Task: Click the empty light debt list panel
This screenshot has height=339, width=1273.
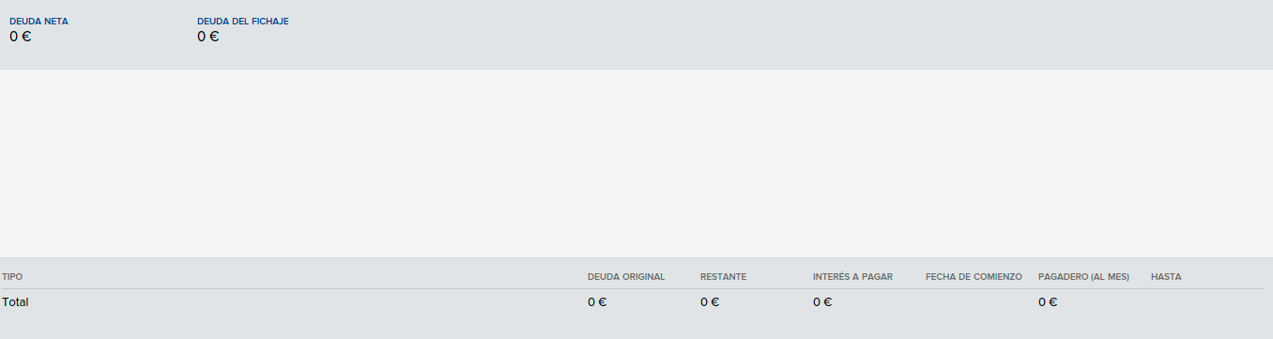Action: tap(636, 163)
